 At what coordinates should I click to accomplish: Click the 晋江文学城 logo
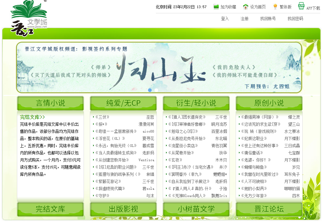29,18
